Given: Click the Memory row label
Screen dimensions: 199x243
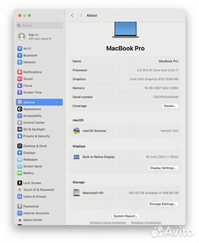Looking at the screenshot, I should [x=79, y=88].
